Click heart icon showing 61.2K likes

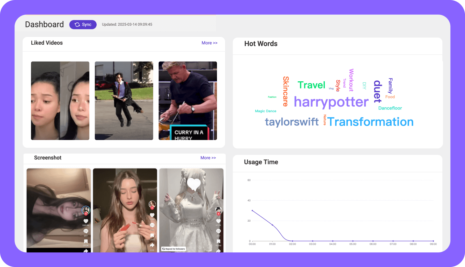218,221
